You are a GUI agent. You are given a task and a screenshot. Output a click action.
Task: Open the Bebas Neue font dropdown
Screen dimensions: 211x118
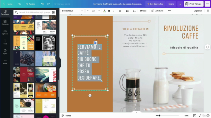point(73,11)
